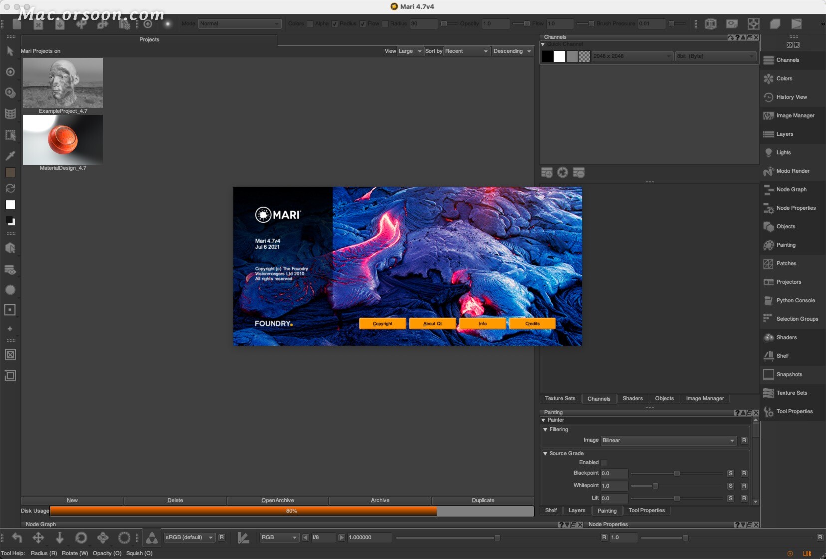Open the RGB component dropdown in bottom toolbar
The image size is (826, 559).
click(279, 538)
